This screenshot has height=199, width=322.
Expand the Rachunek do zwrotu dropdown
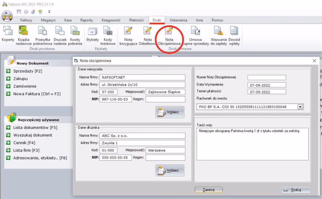[300, 107]
